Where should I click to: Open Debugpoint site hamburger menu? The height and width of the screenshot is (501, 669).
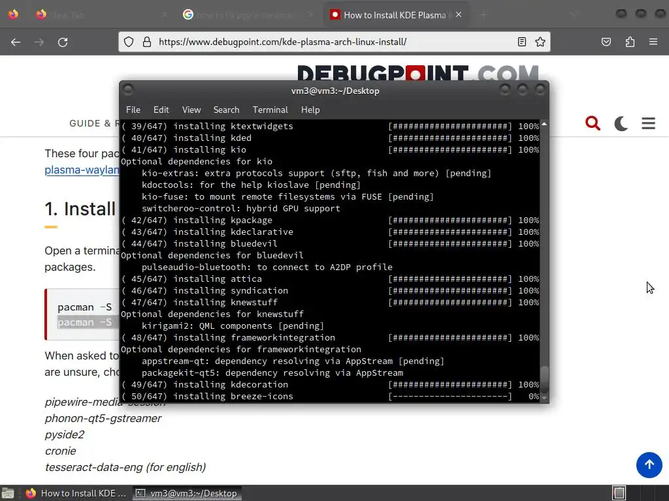(648, 123)
